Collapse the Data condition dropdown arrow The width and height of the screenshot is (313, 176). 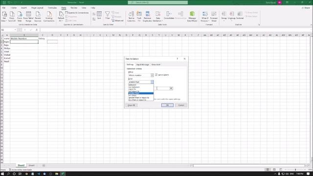pos(152,82)
